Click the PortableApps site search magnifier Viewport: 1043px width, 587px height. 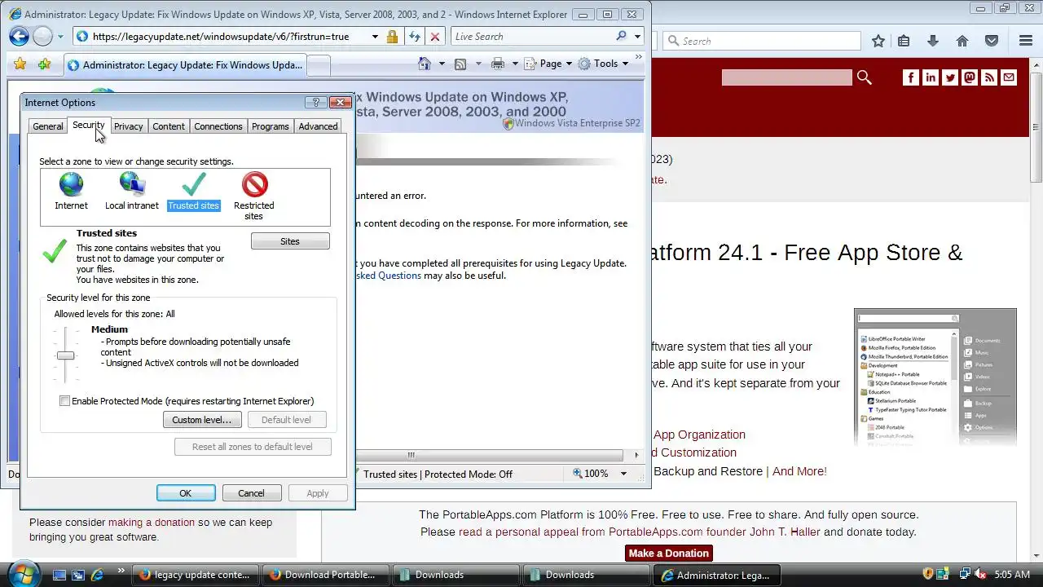[865, 77]
